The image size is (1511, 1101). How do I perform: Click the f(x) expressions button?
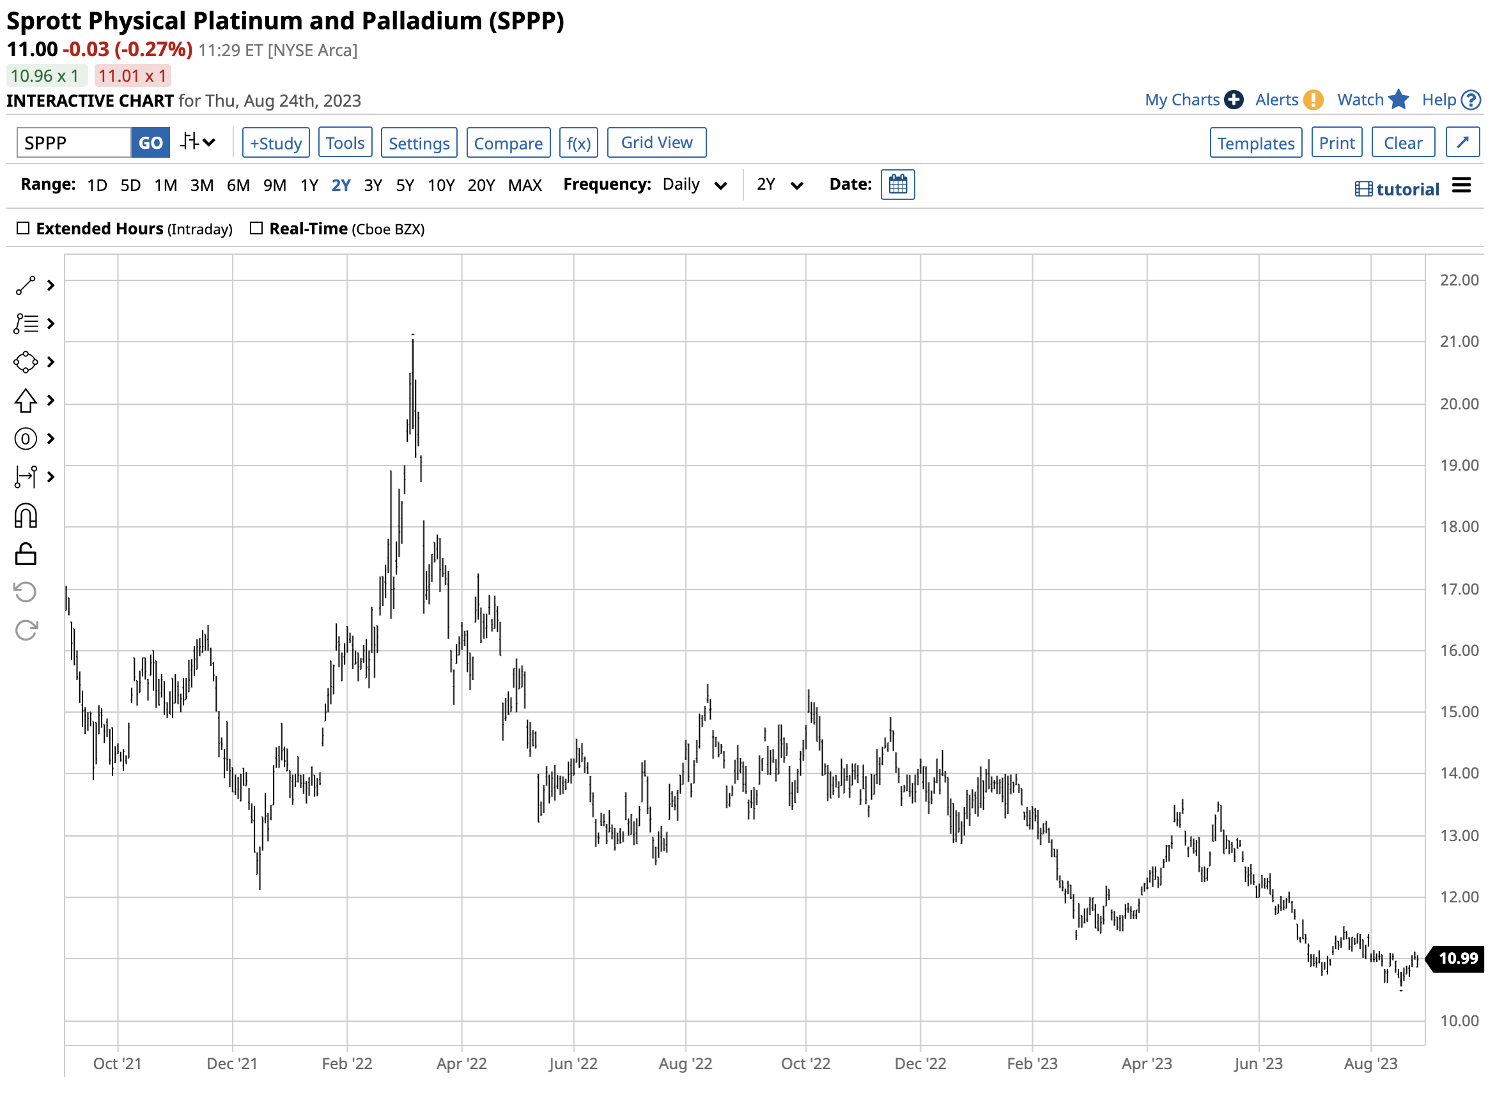[x=579, y=142]
